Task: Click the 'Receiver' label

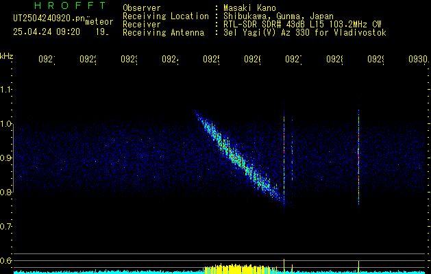Action: (x=142, y=25)
